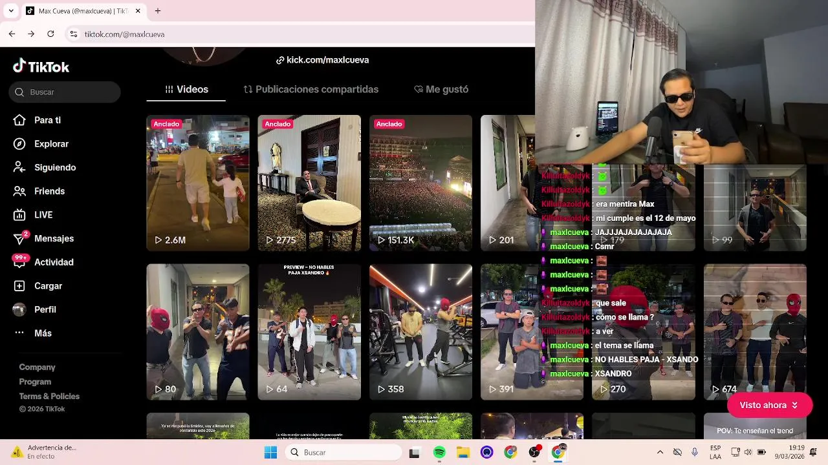The width and height of the screenshot is (828, 465).
Task: Open the Windows Start menu
Action: [x=270, y=452]
